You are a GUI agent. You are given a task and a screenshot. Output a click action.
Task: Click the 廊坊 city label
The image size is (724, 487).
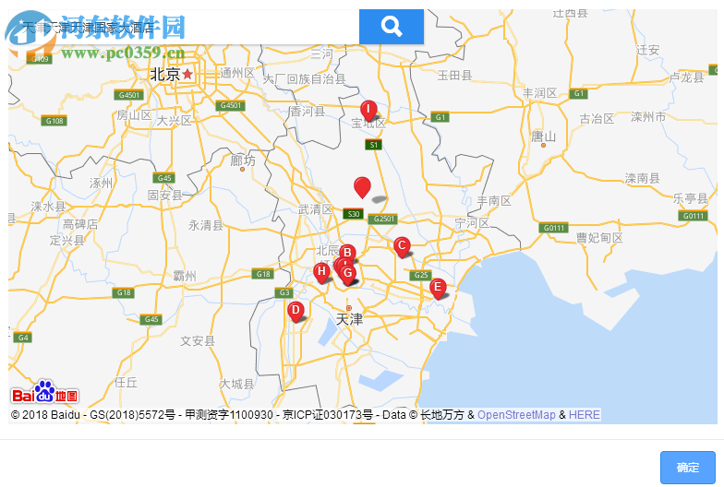(x=243, y=160)
